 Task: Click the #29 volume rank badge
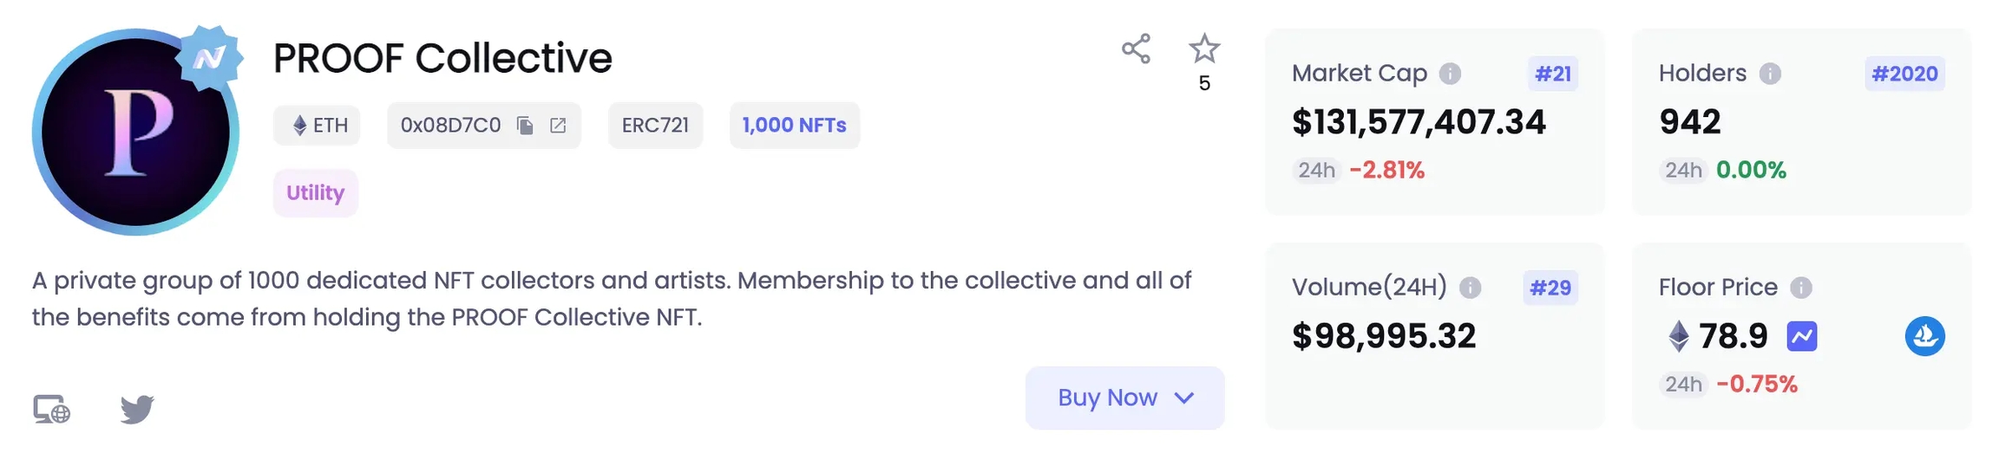point(1550,288)
